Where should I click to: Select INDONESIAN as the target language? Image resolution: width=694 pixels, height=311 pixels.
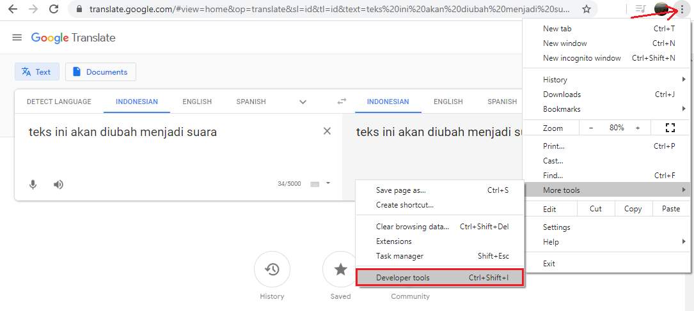click(388, 102)
